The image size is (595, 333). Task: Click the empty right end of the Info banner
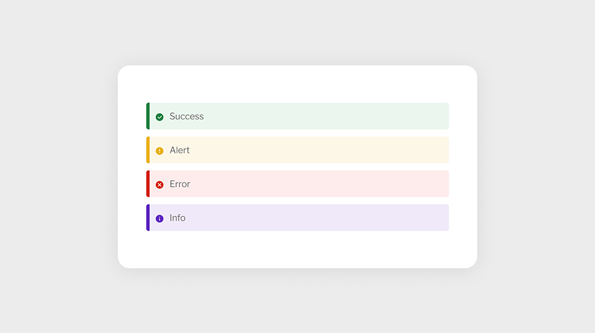click(416, 218)
